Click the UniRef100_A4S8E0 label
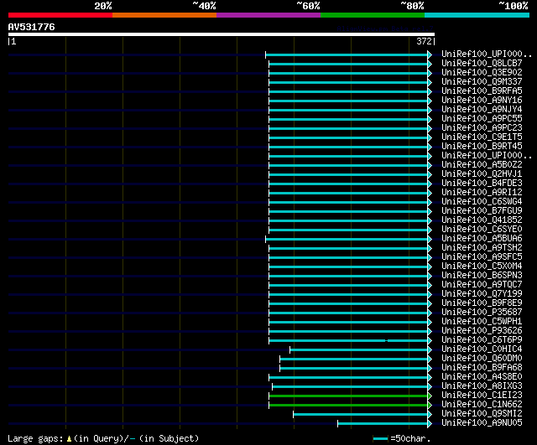This screenshot has height=445, width=537. click(x=482, y=377)
